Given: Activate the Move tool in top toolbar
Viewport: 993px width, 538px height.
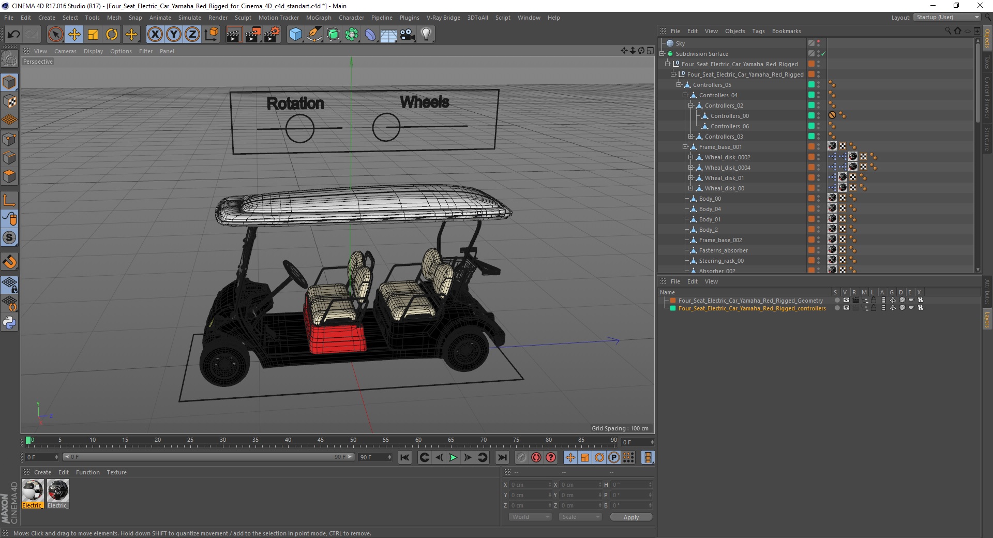Looking at the screenshot, I should click(74, 35).
